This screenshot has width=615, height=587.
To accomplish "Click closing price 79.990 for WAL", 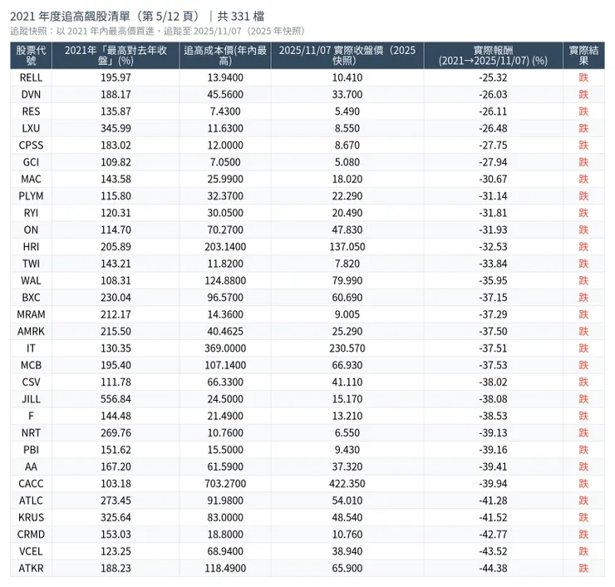I will (347, 280).
